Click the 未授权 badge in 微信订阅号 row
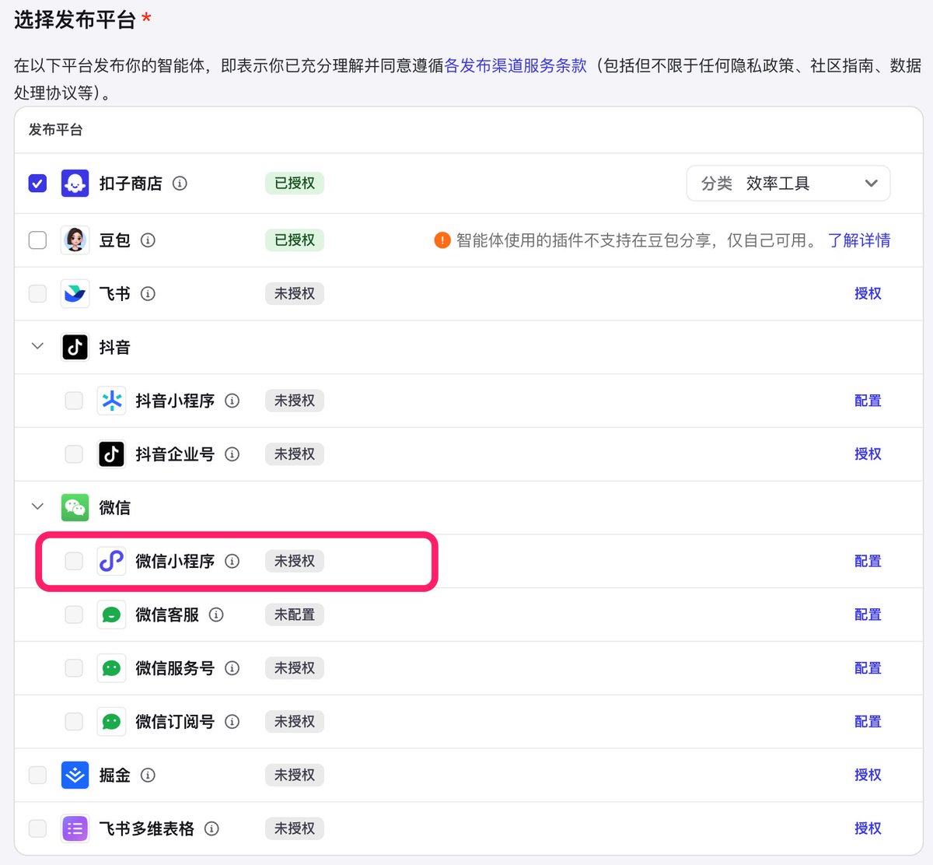This screenshot has width=933, height=865. click(295, 722)
